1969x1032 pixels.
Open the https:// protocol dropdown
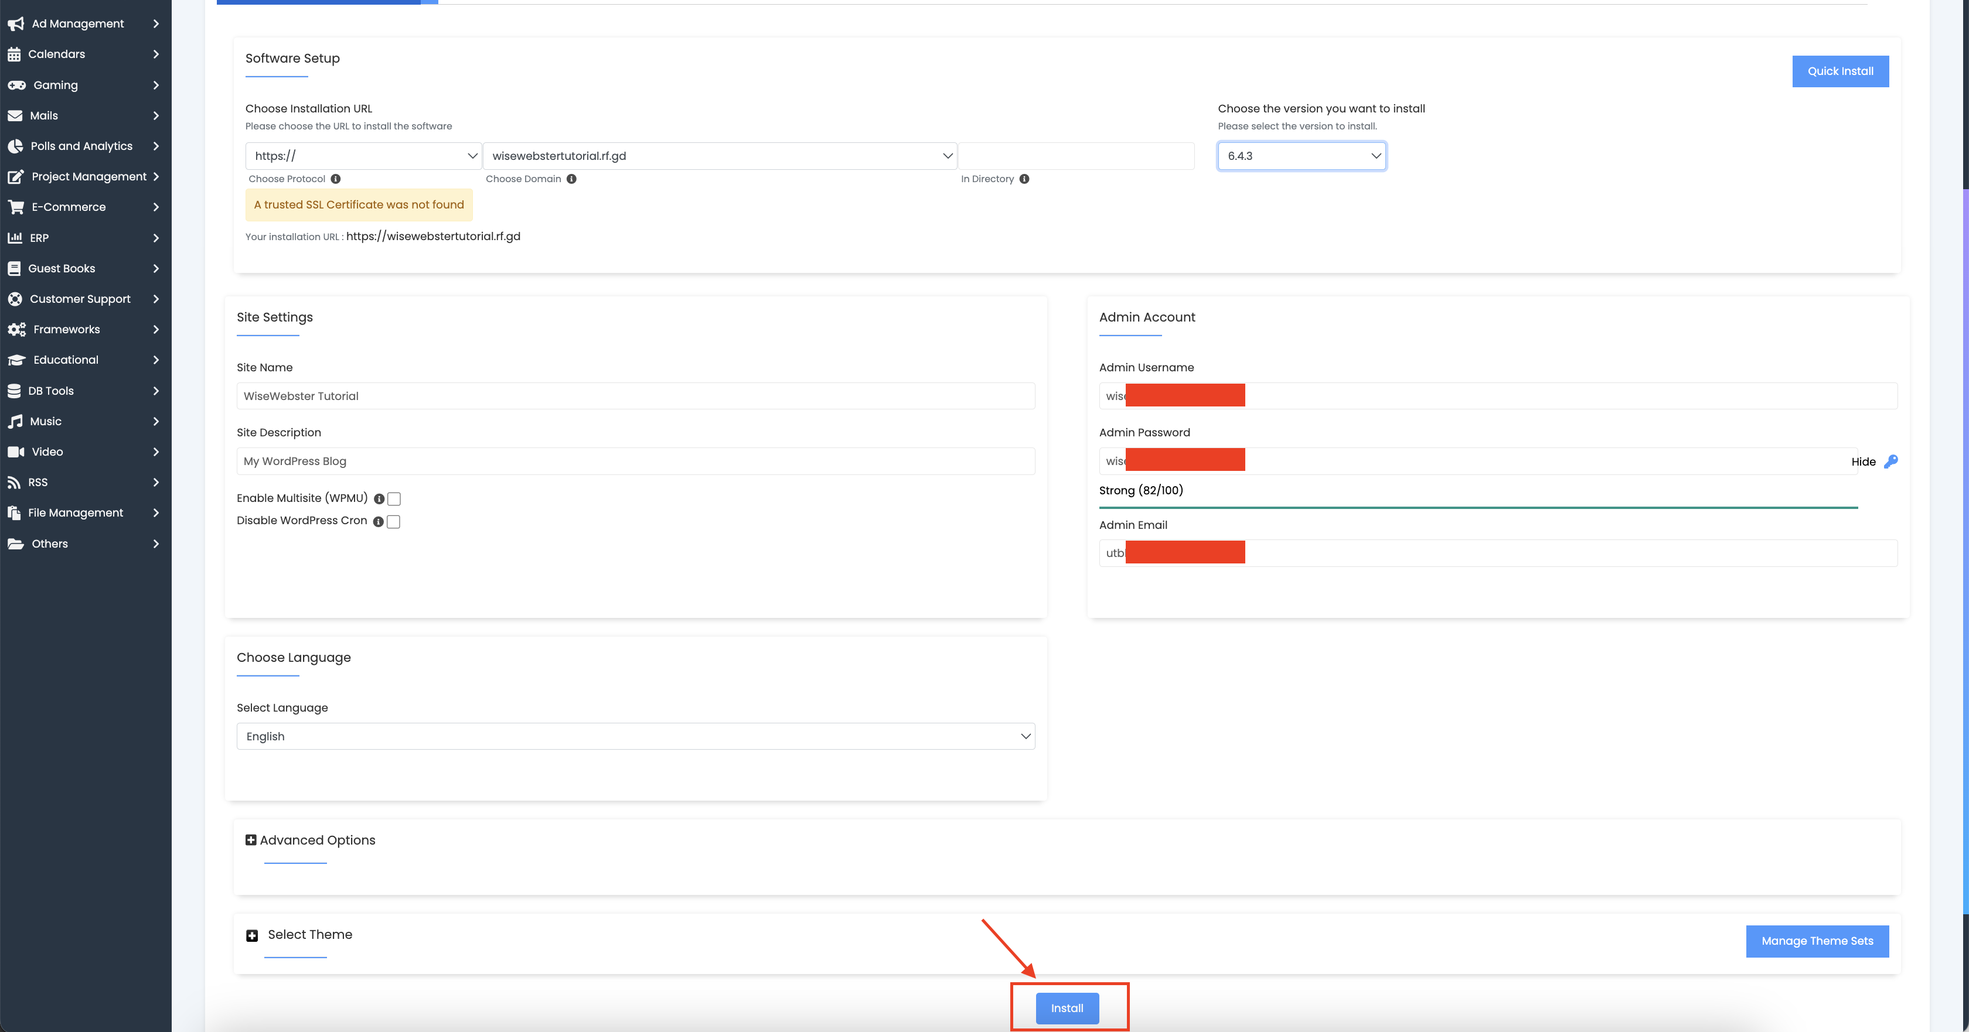click(x=364, y=156)
